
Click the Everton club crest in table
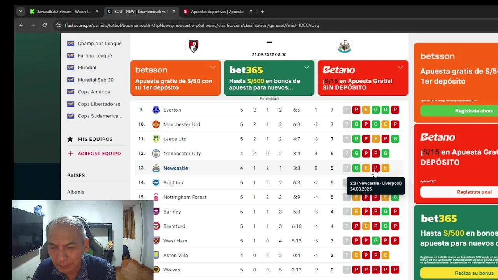tap(156, 110)
